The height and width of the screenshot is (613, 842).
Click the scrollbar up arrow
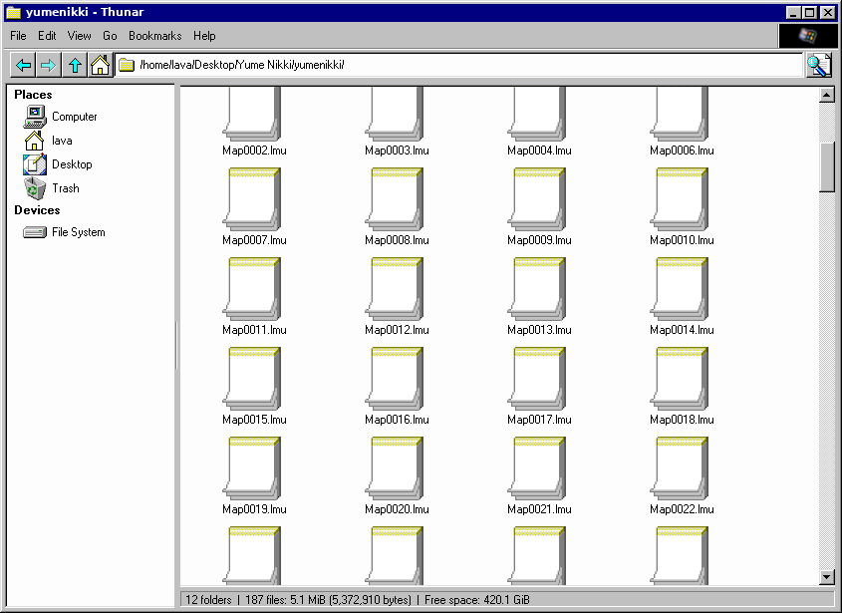click(826, 95)
